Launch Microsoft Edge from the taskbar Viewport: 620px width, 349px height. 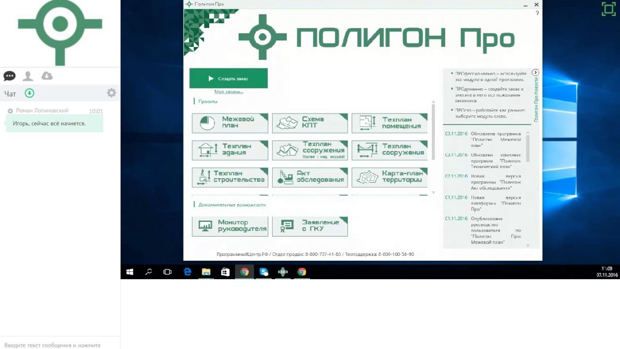pos(187,272)
